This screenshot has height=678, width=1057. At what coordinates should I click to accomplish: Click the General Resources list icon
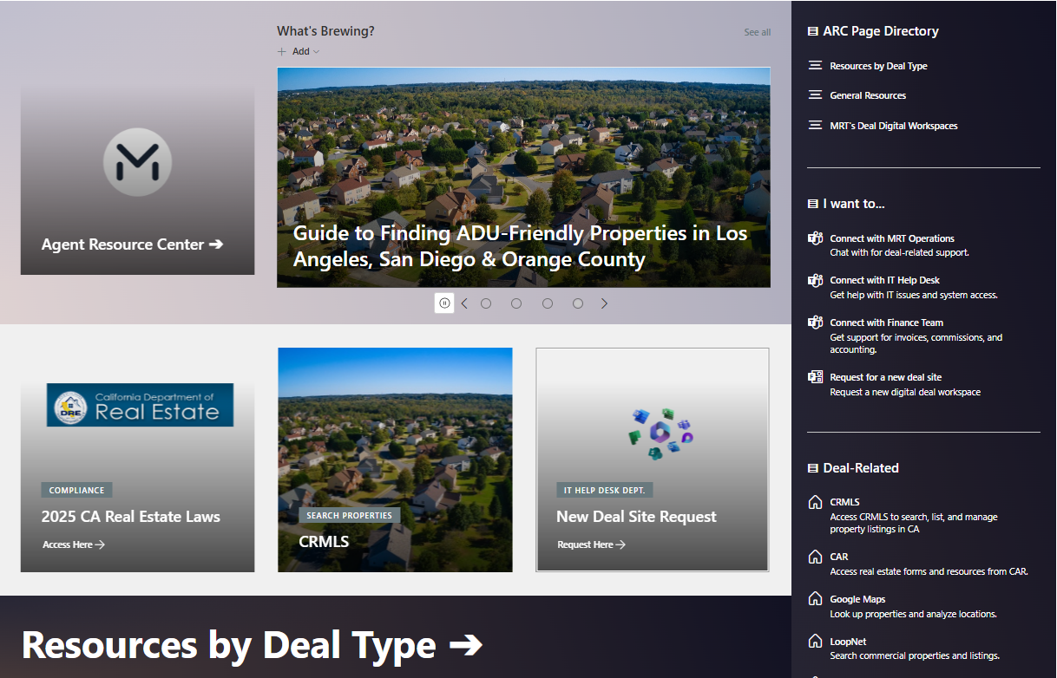[x=815, y=95]
